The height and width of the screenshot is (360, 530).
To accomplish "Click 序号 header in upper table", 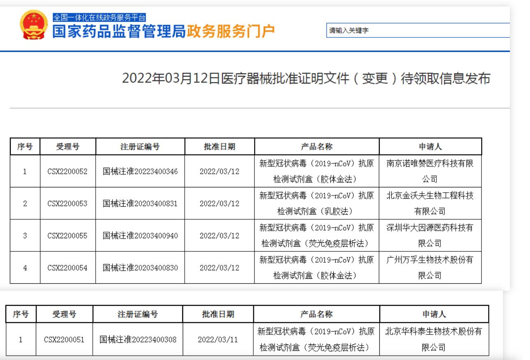I will [25, 147].
